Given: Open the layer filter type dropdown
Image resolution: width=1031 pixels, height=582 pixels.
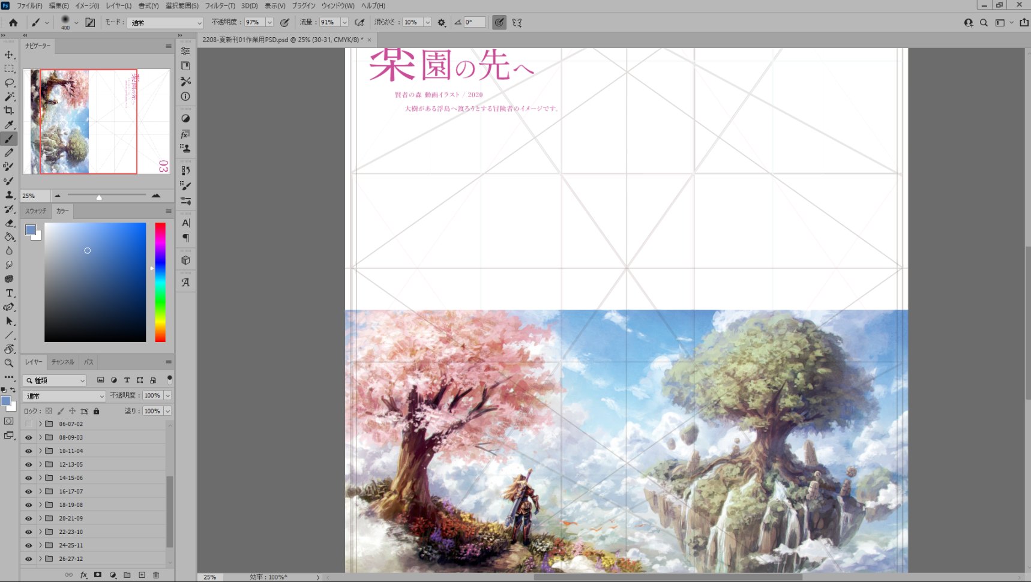Looking at the screenshot, I should pos(55,380).
